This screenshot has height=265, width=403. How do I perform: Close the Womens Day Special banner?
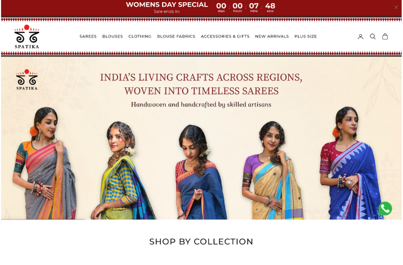coord(396,8)
